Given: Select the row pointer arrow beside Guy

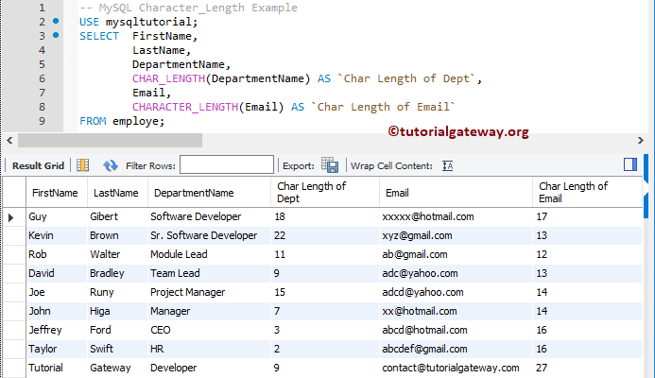Looking at the screenshot, I should click(x=11, y=216).
